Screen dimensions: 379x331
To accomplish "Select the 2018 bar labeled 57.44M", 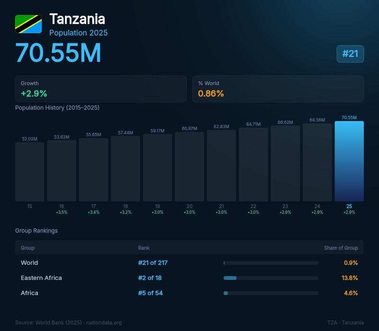I will (x=126, y=169).
